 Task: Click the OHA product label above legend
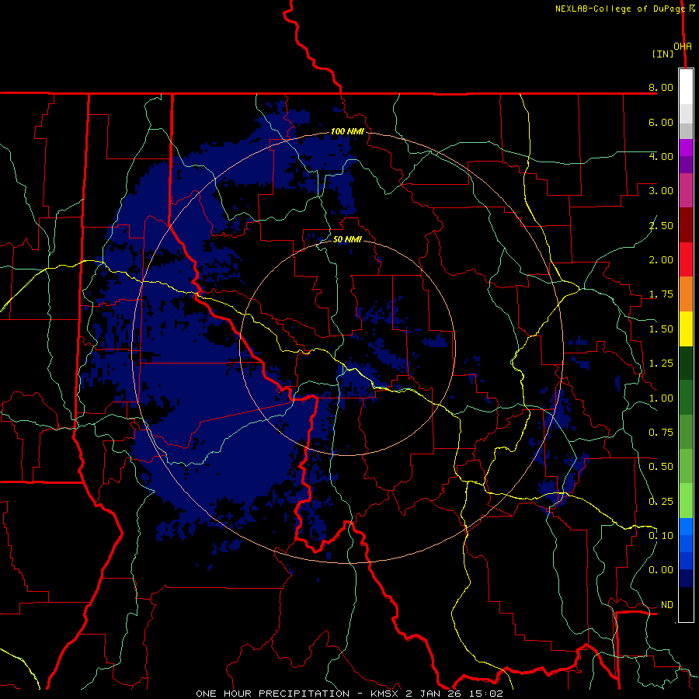683,47
